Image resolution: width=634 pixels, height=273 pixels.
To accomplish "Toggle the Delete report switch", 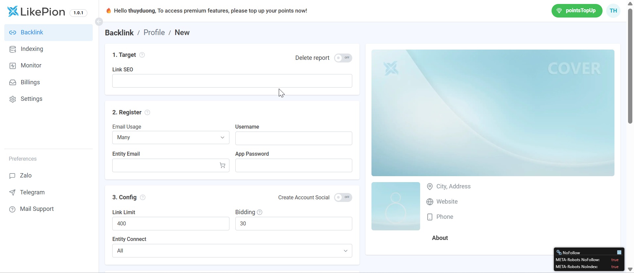I will [x=343, y=58].
